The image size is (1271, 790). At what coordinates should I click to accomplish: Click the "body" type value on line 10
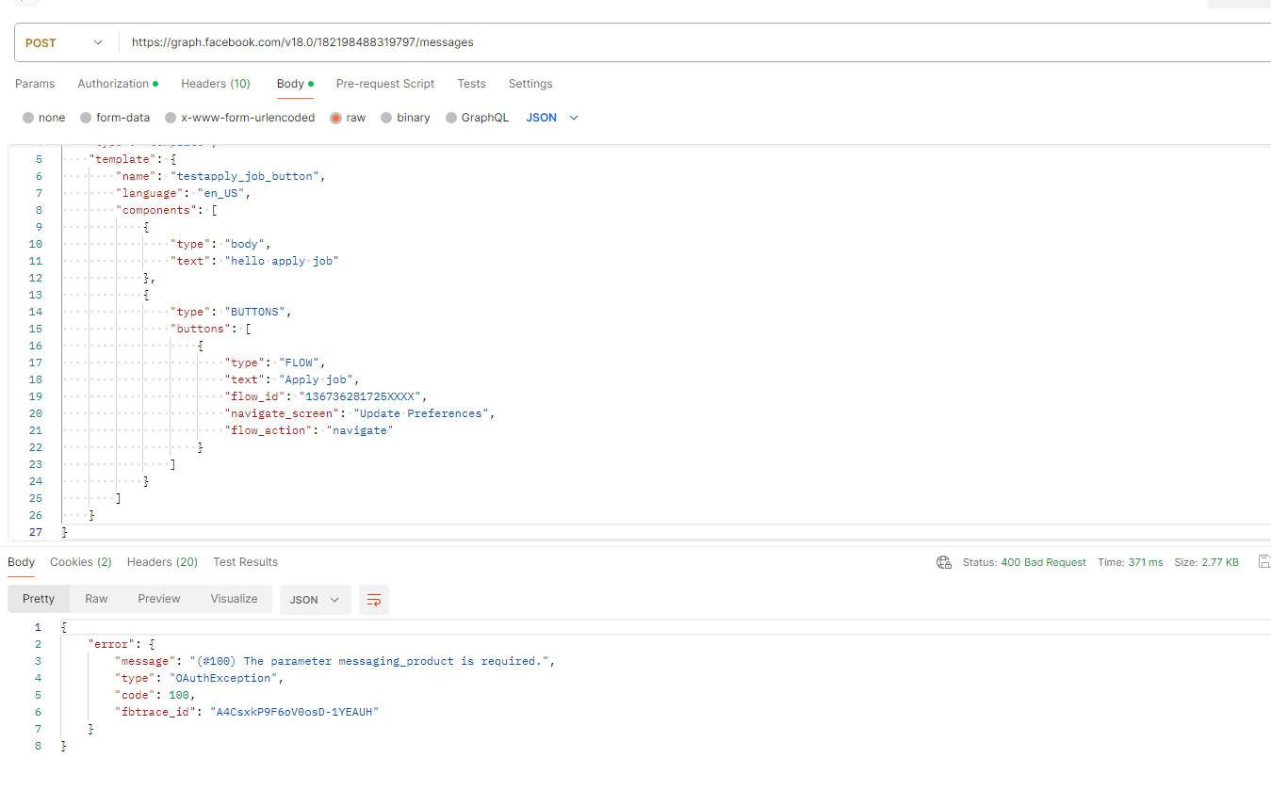pos(247,244)
